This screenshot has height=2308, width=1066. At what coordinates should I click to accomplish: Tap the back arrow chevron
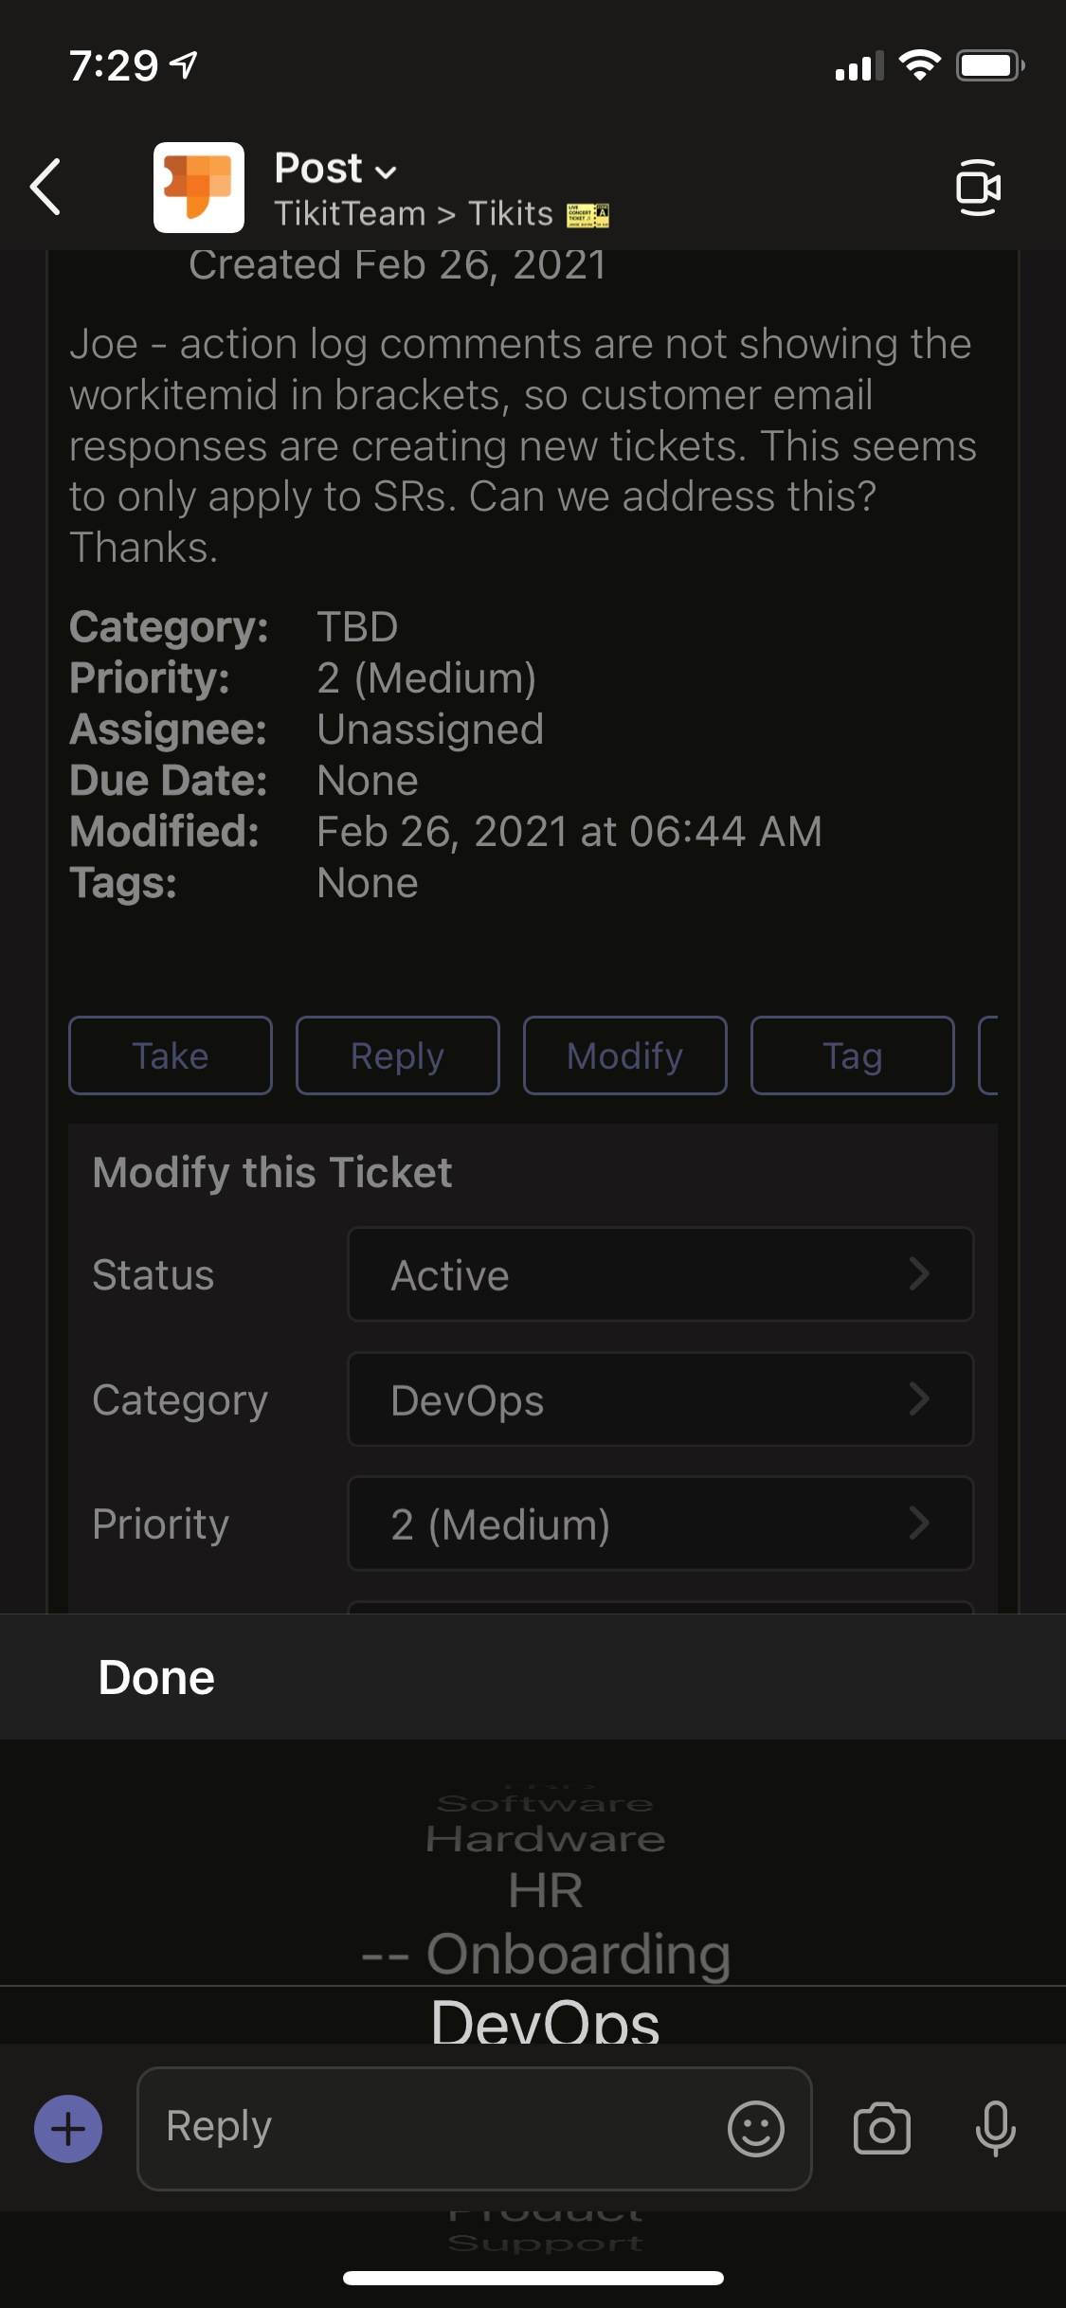(45, 187)
